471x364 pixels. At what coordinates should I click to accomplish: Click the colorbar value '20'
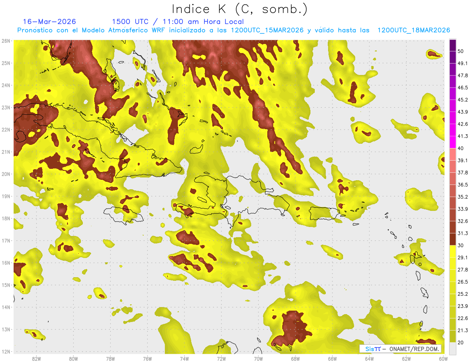pos(461,342)
